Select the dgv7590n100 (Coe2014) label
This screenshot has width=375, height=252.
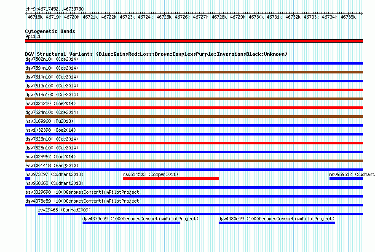tap(52, 68)
